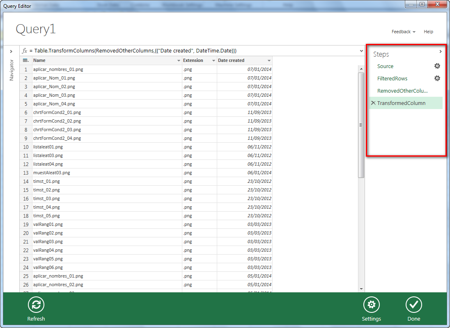Select cell listaleat01.png
The width and height of the screenshot is (450, 328).
coord(107,147)
